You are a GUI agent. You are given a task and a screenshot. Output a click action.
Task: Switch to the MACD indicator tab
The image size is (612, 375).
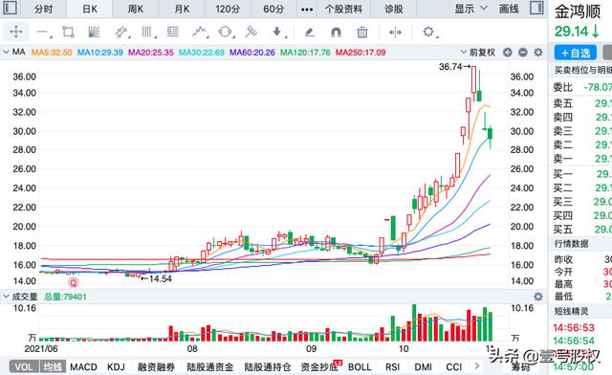pos(83,366)
